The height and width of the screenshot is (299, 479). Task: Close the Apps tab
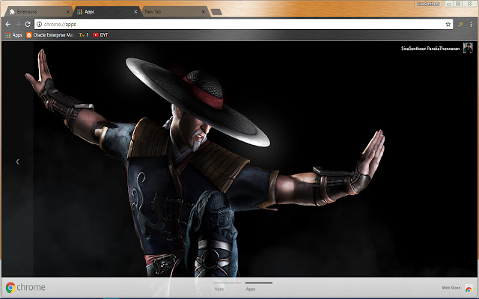(x=135, y=12)
